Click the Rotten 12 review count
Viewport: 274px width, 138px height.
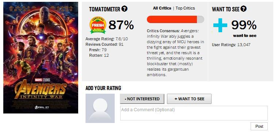point(99,55)
